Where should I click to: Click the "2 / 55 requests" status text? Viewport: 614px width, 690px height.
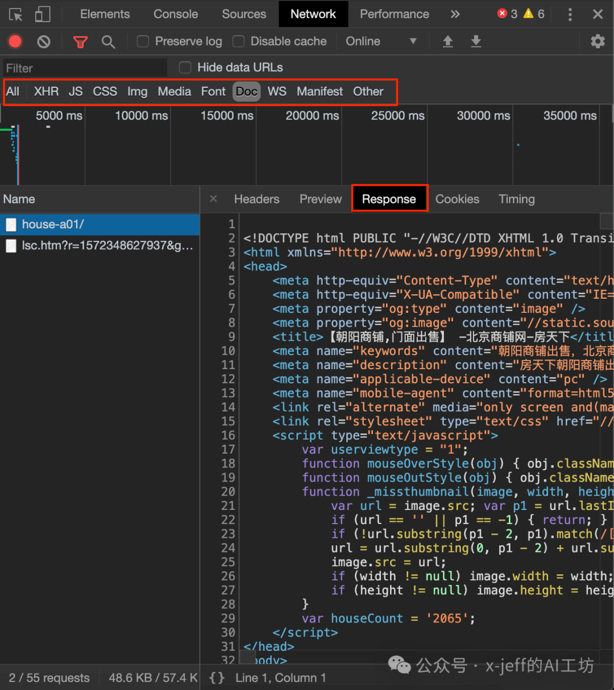49,678
